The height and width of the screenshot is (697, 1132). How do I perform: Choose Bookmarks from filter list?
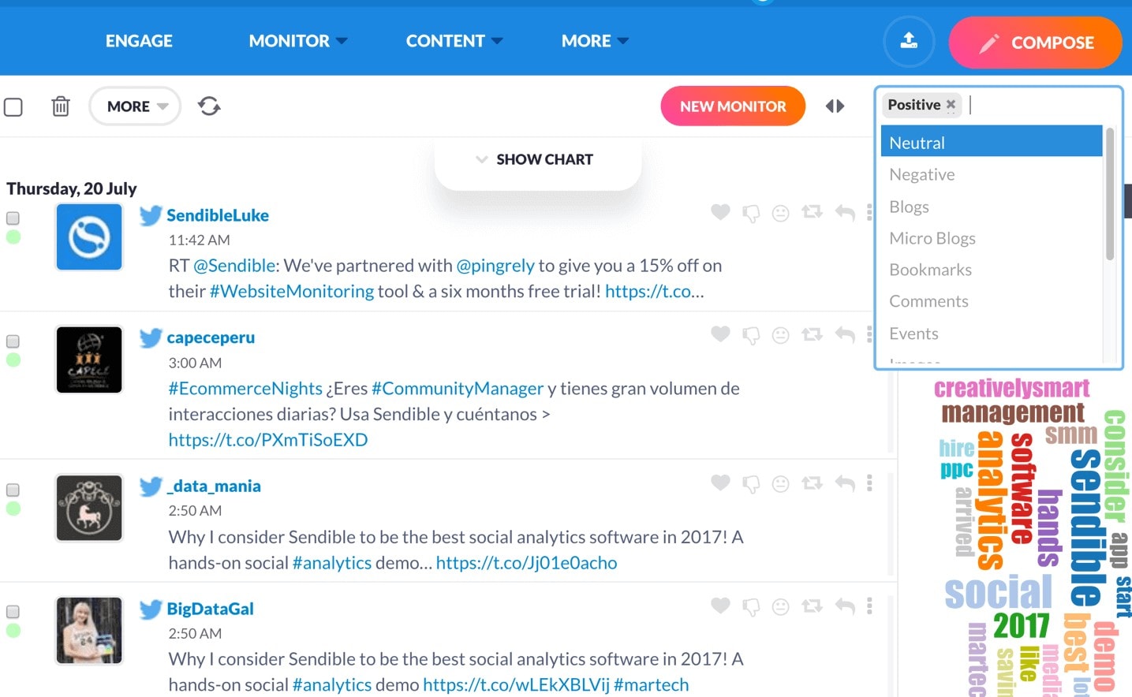click(x=992, y=270)
